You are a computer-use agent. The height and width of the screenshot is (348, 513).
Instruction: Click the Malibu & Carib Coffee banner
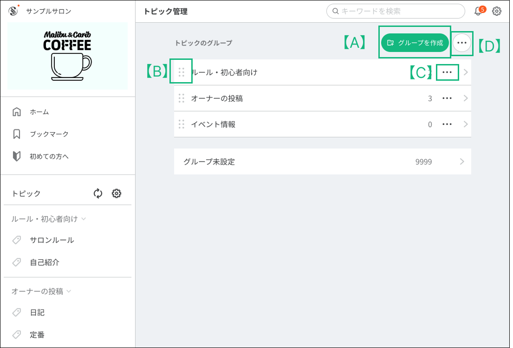(68, 56)
